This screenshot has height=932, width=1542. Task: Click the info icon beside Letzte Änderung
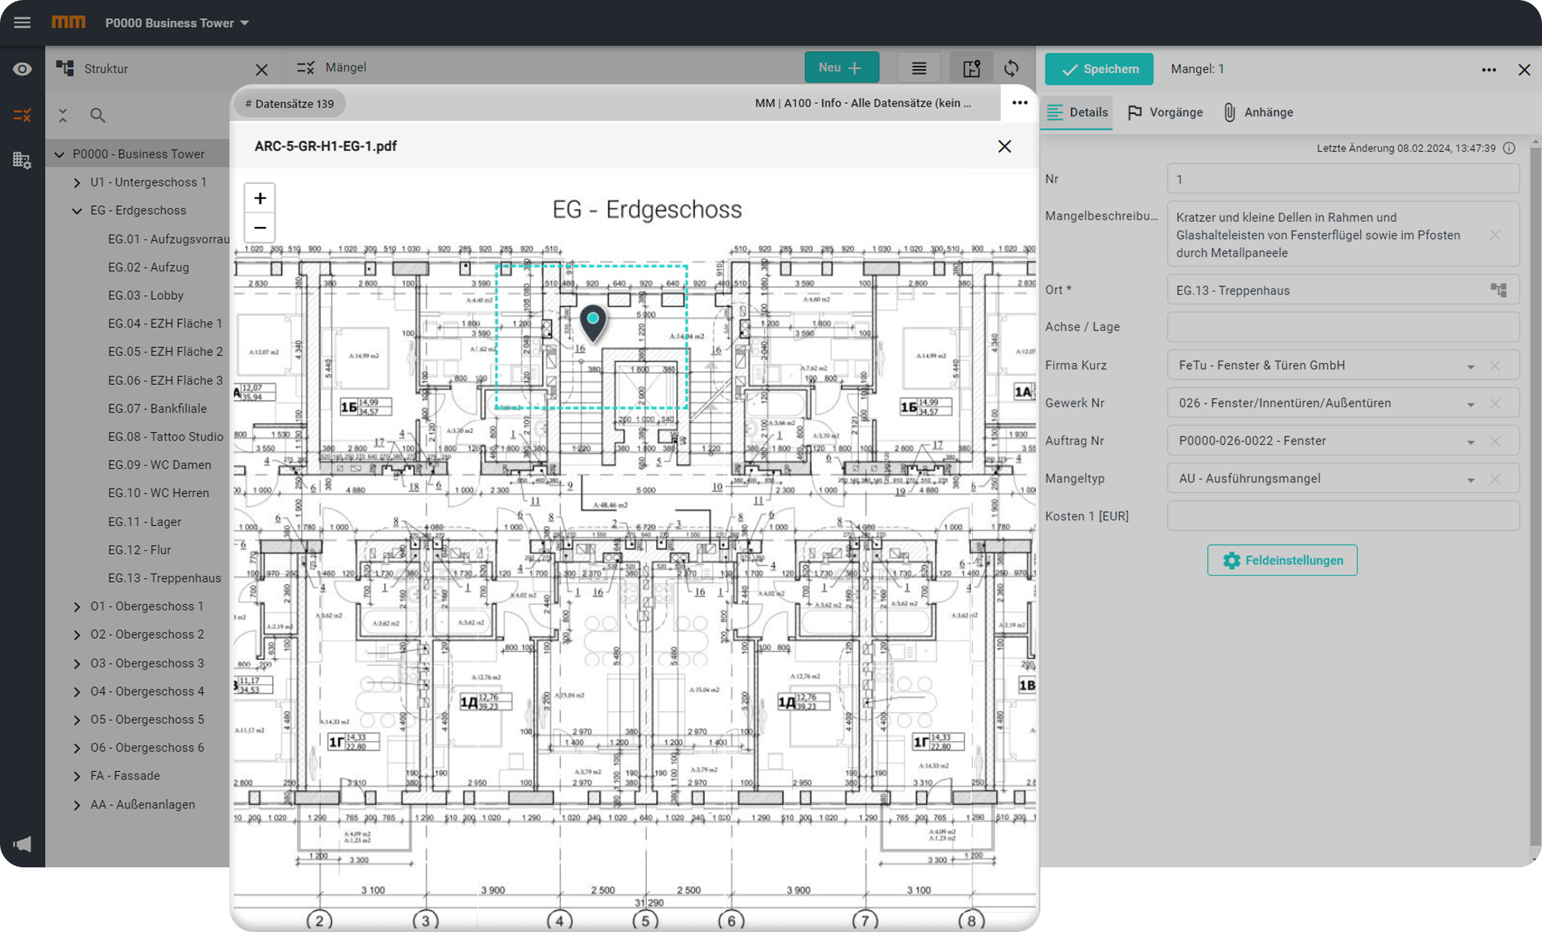1509,148
